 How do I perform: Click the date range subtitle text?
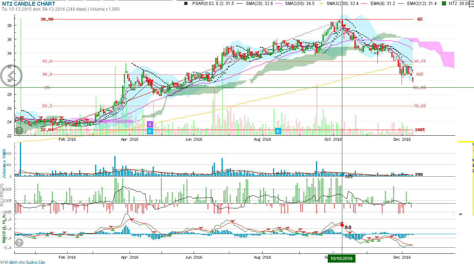click(60, 9)
